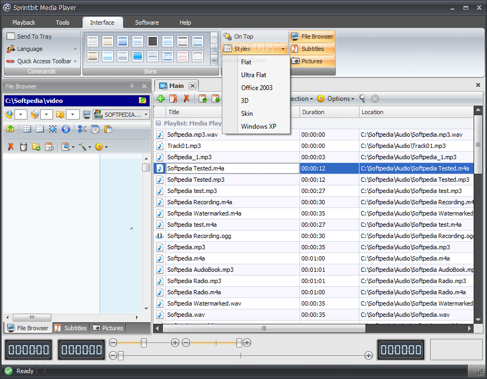Open the Tools ribbon tab
The width and height of the screenshot is (487, 379).
(63, 23)
